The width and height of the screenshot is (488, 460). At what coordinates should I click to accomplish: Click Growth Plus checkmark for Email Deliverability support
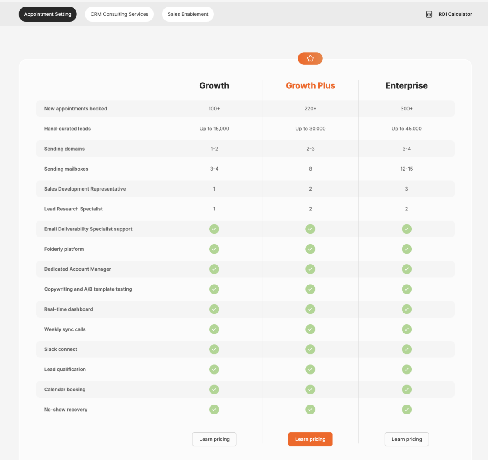pyautogui.click(x=310, y=229)
